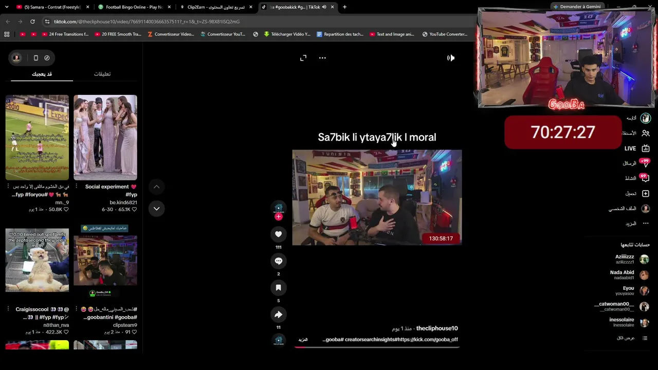Switch to the Clip2Earn tab
This screenshot has width=658, height=370.
point(216,7)
